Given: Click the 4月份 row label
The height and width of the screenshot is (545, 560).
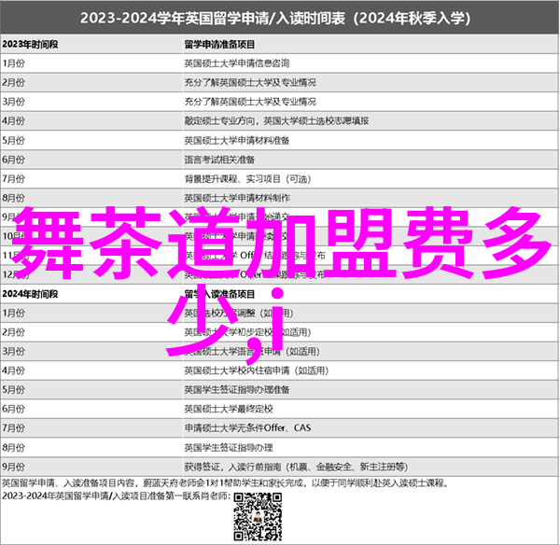Looking at the screenshot, I should pyautogui.click(x=15, y=121).
